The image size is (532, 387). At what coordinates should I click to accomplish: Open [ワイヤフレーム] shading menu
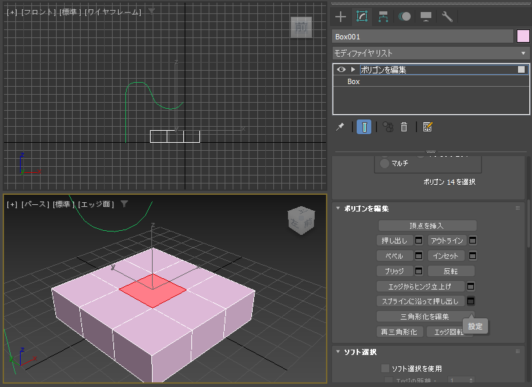coord(113,12)
